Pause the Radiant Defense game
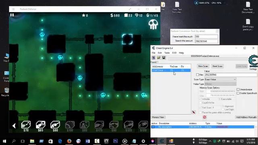The height and width of the screenshot is (145, 258). pyautogui.click(x=12, y=15)
